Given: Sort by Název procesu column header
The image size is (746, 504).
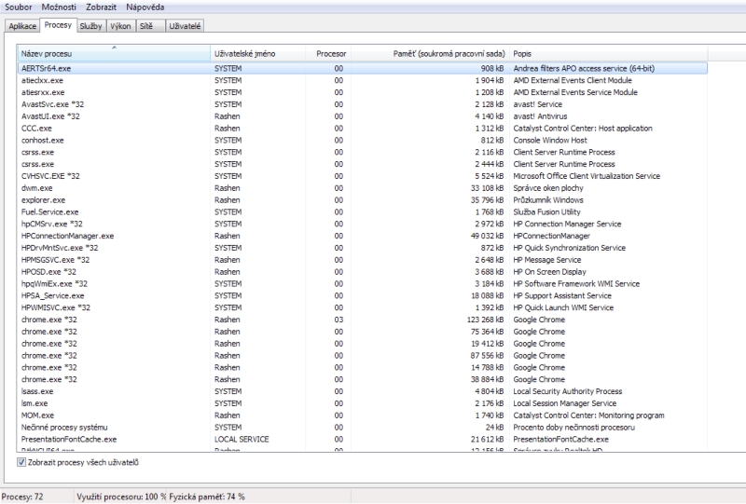Looking at the screenshot, I should click(114, 54).
